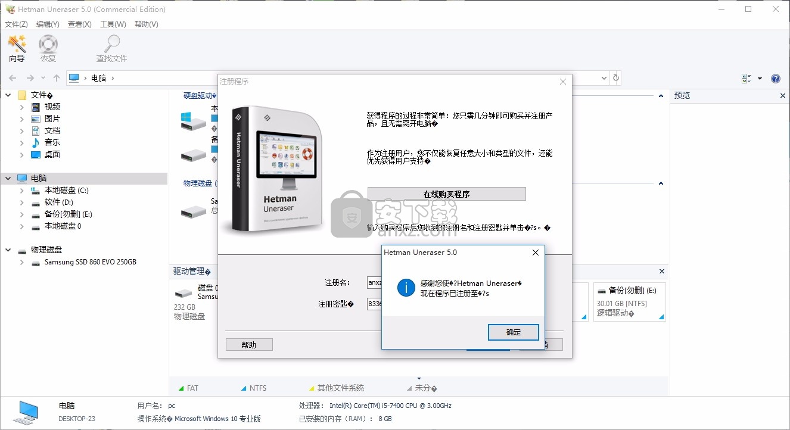The height and width of the screenshot is (430, 790).
Task: Select the 备份[勿删] (E:) drive tile
Action: [x=630, y=302]
